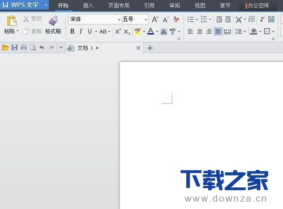
Task: Open the paragraph dialog launcher
Action: (x=273, y=39)
